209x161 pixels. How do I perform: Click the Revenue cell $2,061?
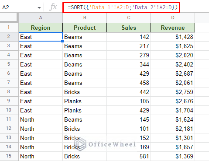[x=173, y=83]
